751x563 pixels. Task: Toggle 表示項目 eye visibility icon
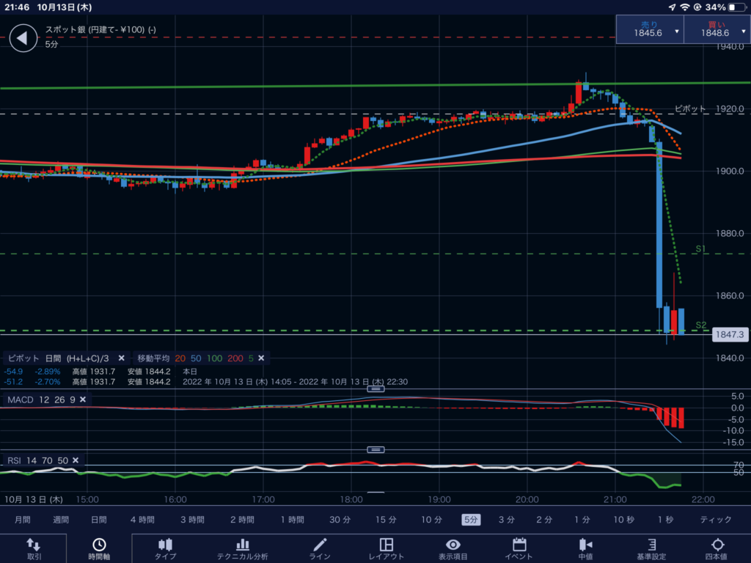(x=453, y=545)
